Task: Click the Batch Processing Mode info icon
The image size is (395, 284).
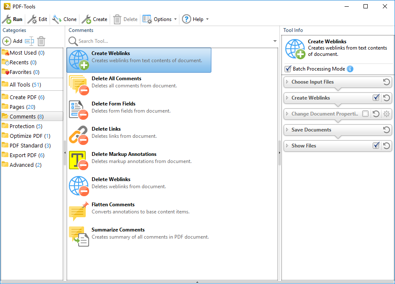Action: pos(350,69)
